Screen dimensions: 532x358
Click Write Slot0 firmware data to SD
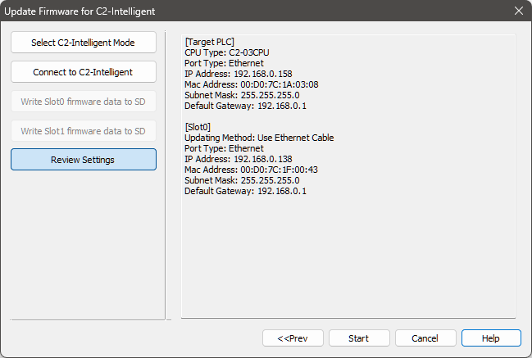pyautogui.click(x=83, y=102)
